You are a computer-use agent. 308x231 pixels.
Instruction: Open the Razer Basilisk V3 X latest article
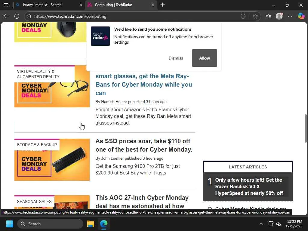pyautogui.click(x=249, y=186)
